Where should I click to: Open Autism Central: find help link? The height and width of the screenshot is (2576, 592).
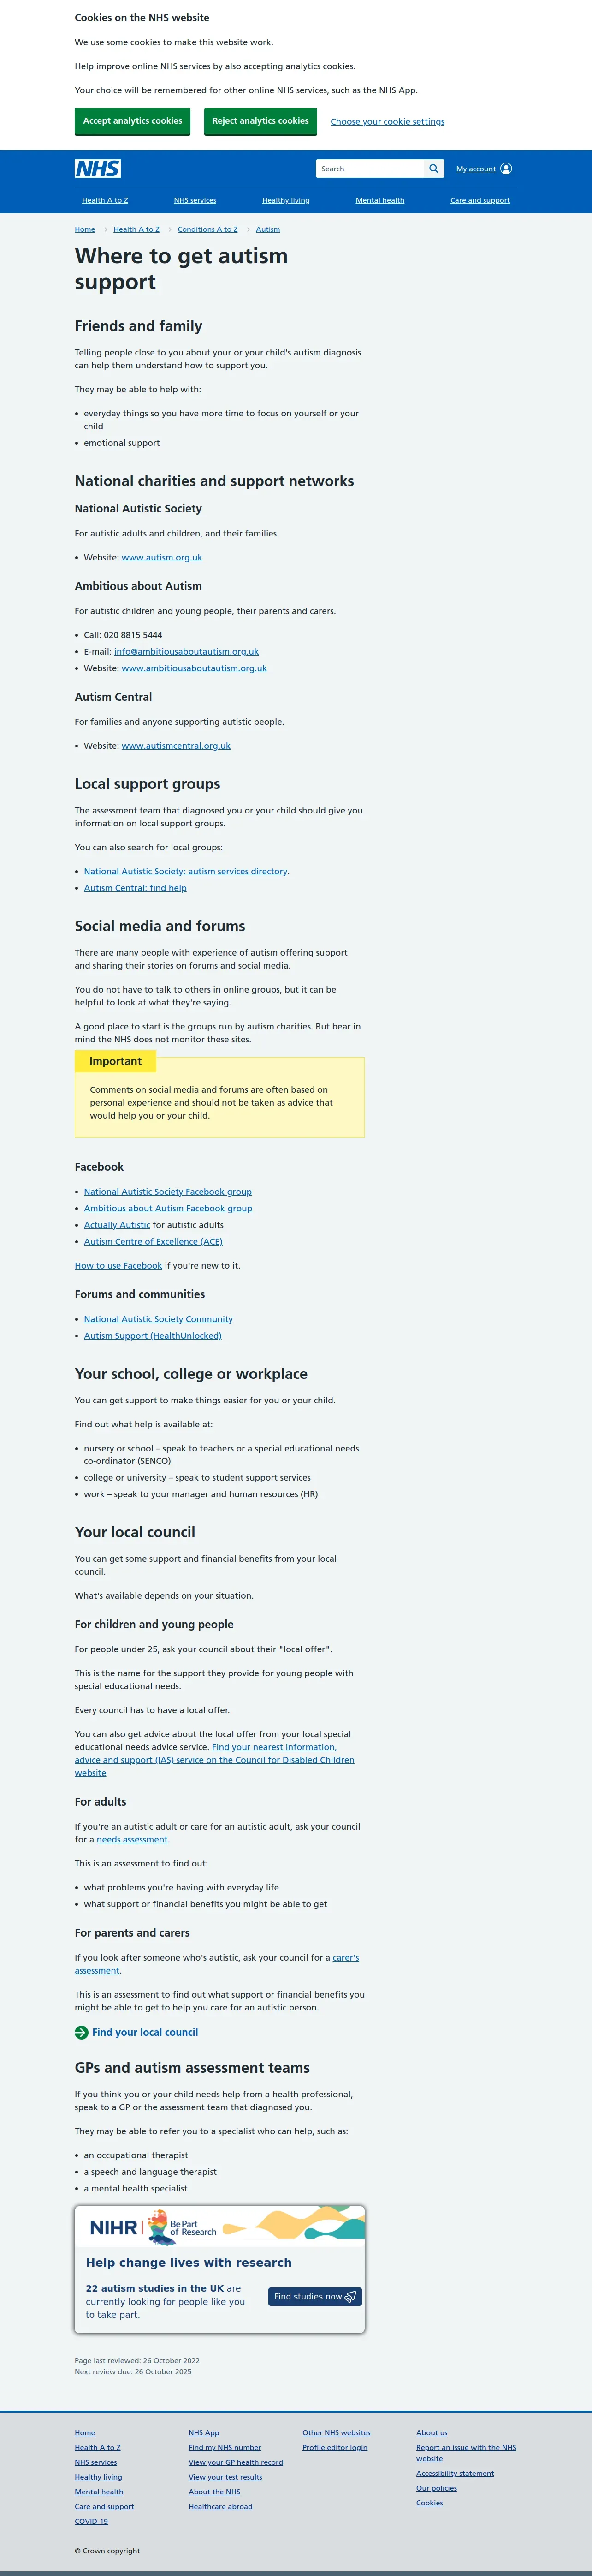[x=135, y=888]
